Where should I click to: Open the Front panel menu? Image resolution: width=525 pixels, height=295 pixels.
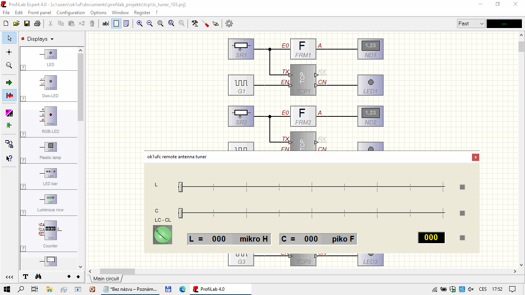(x=40, y=13)
